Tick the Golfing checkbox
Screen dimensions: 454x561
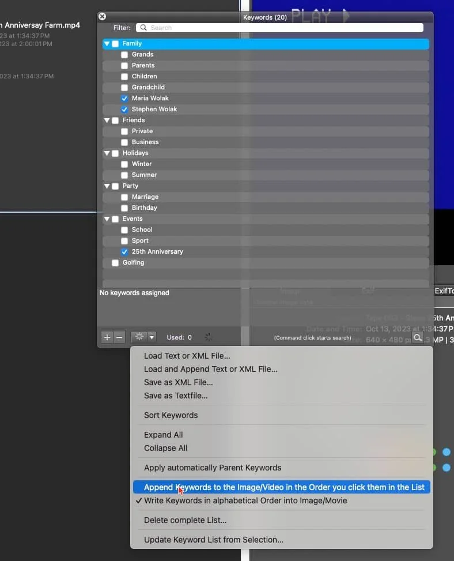(115, 263)
